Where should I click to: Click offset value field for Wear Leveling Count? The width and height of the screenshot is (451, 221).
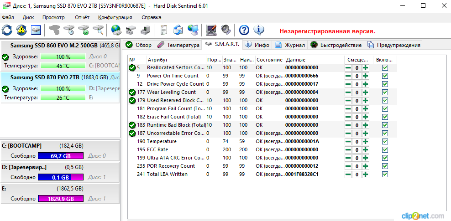point(357,93)
